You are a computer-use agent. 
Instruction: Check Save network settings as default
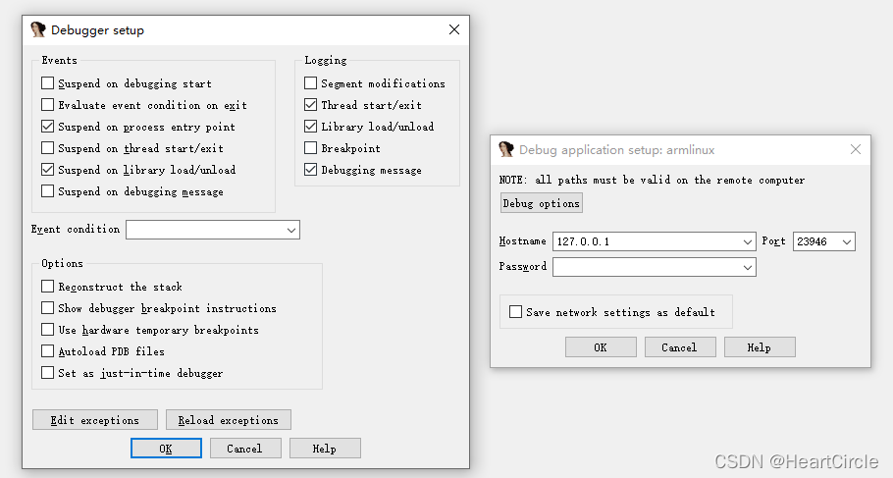(515, 312)
